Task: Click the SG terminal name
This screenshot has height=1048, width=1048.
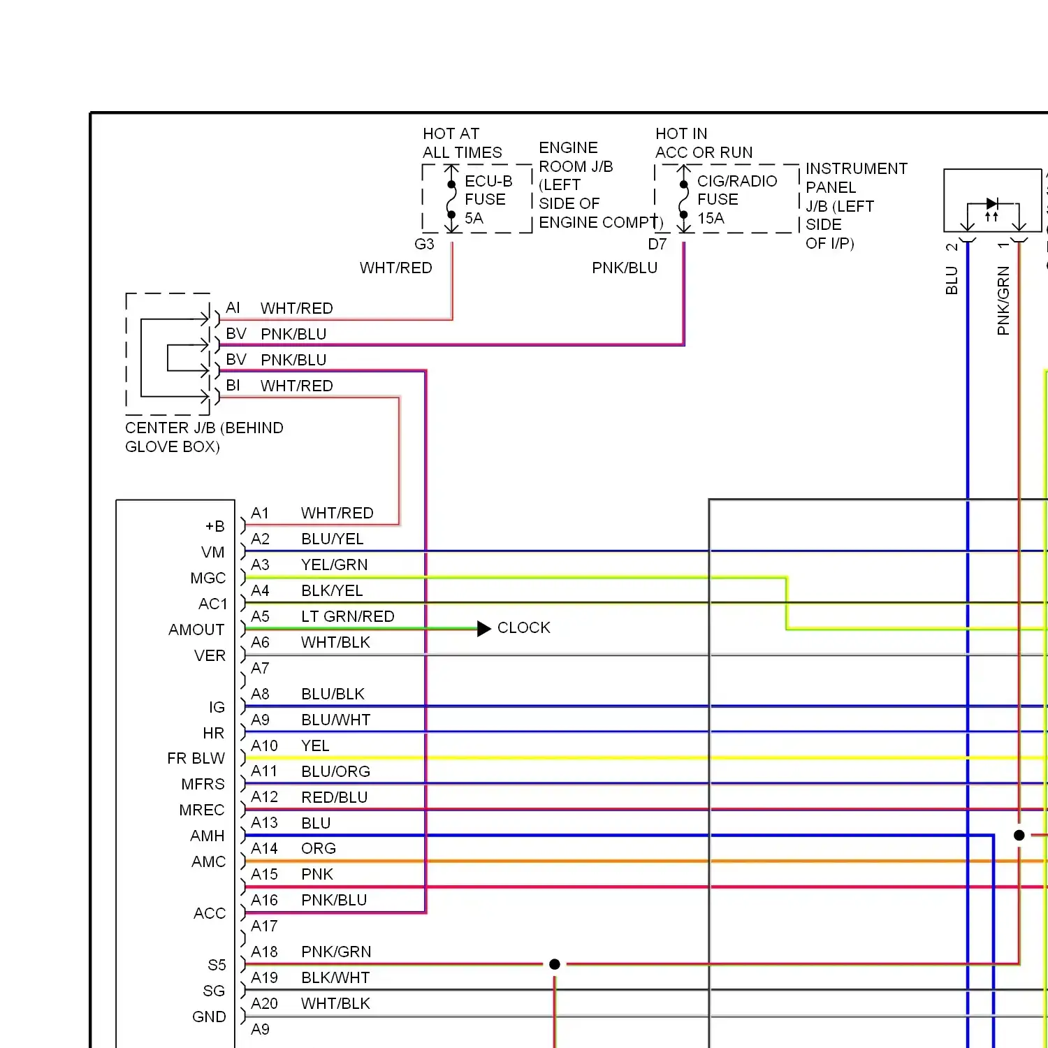Action: pos(214,991)
